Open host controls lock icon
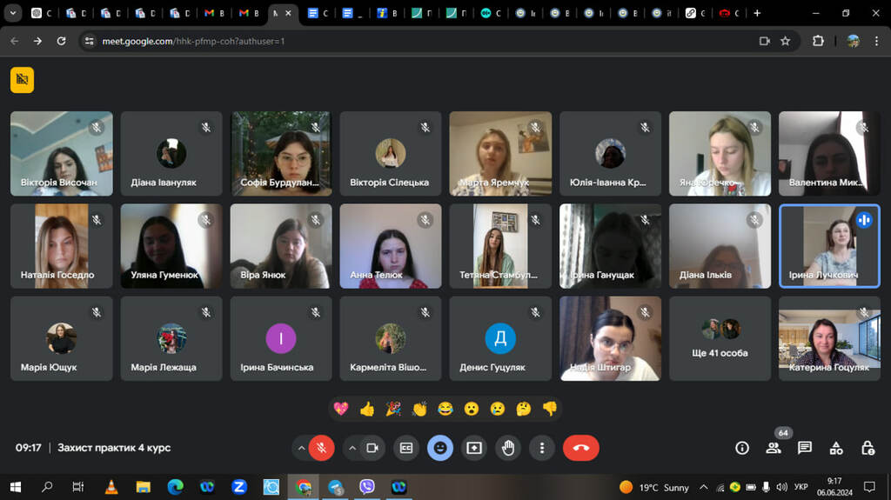 (x=868, y=448)
